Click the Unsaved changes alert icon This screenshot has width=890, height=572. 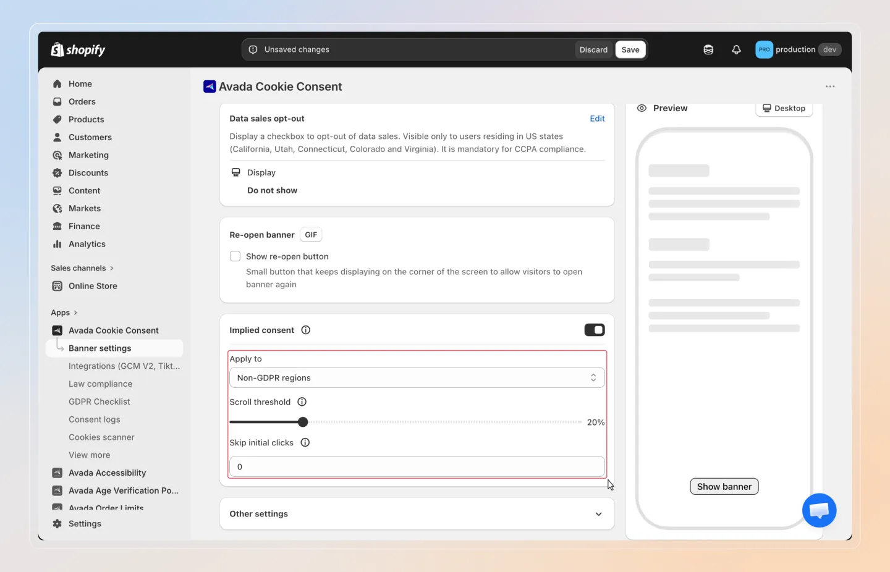click(253, 49)
